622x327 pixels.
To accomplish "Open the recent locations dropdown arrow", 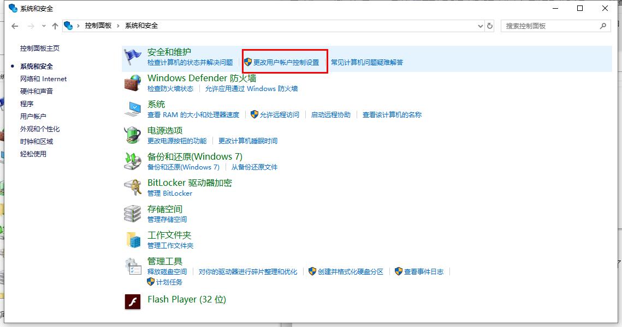I will click(x=44, y=26).
